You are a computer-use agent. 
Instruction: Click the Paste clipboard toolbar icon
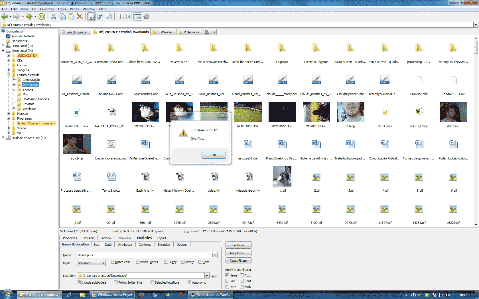click(71, 17)
